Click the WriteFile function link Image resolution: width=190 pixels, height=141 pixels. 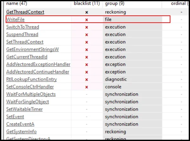(15, 20)
